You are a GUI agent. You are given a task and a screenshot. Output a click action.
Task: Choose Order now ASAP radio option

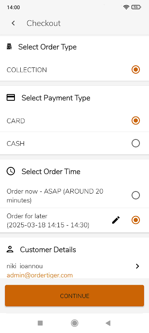[136, 195]
